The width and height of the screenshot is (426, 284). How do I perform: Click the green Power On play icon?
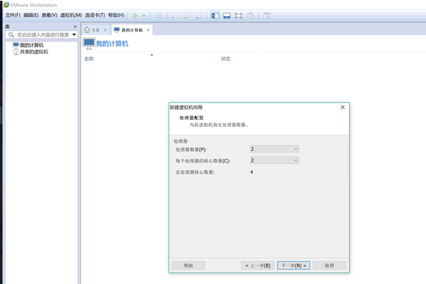[x=135, y=15]
